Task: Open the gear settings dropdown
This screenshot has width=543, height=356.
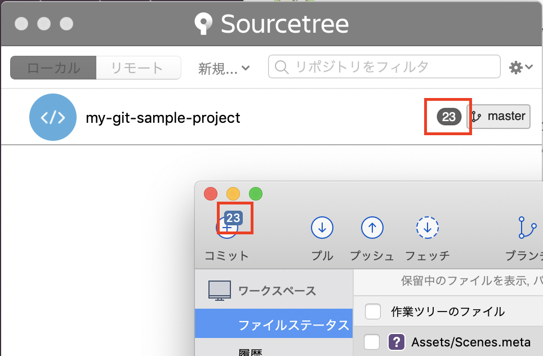Action: pos(520,67)
